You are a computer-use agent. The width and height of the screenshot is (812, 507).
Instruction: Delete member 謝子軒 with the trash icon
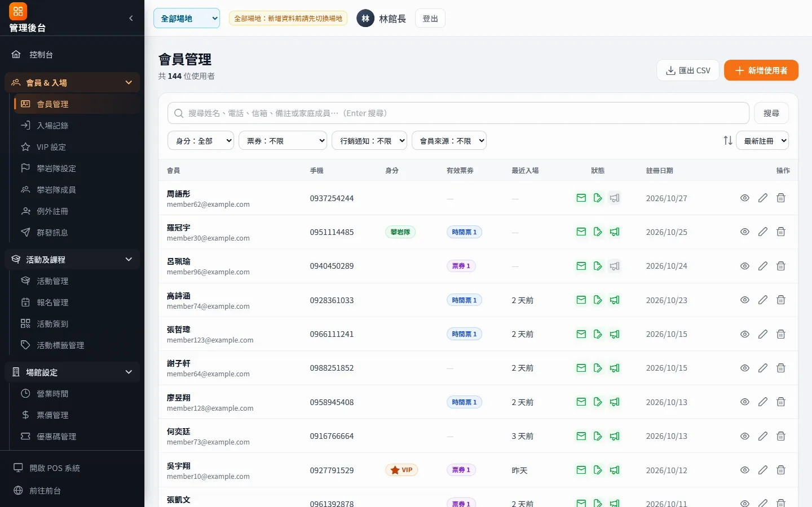[781, 368]
